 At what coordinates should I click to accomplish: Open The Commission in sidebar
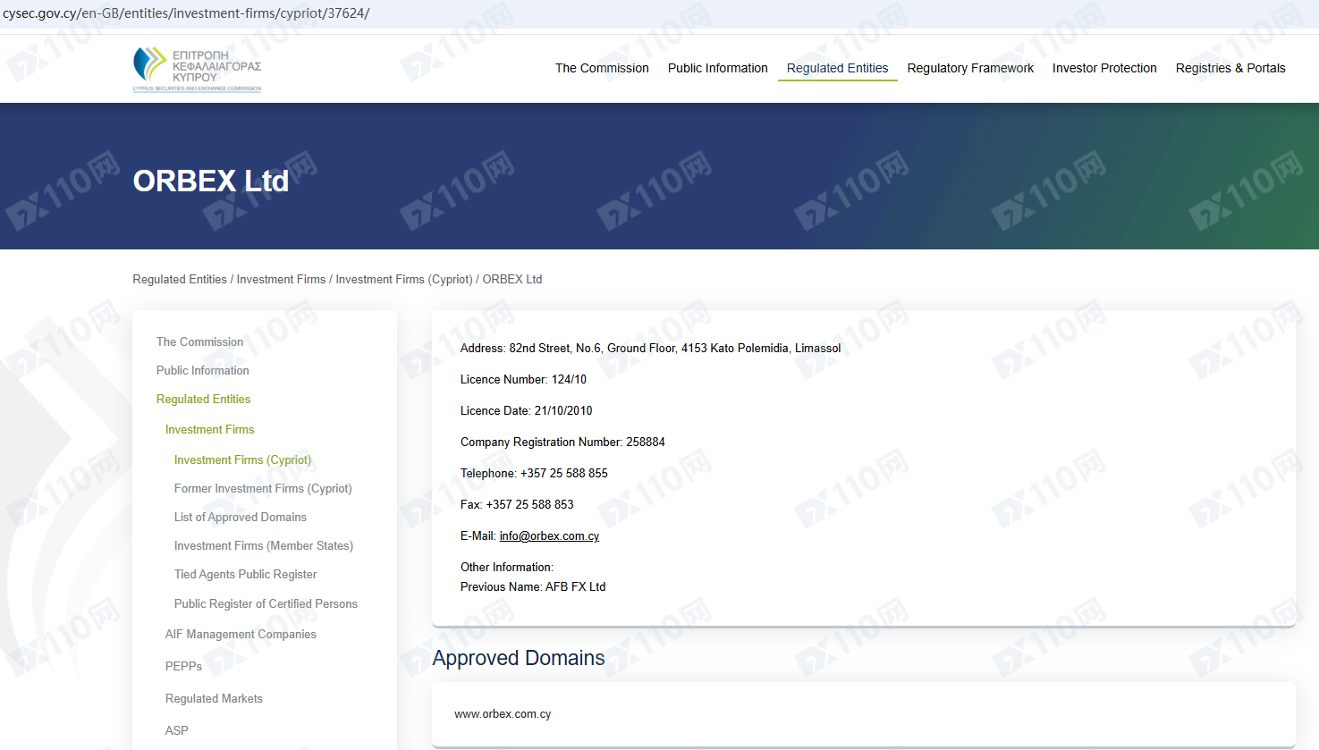tap(199, 341)
